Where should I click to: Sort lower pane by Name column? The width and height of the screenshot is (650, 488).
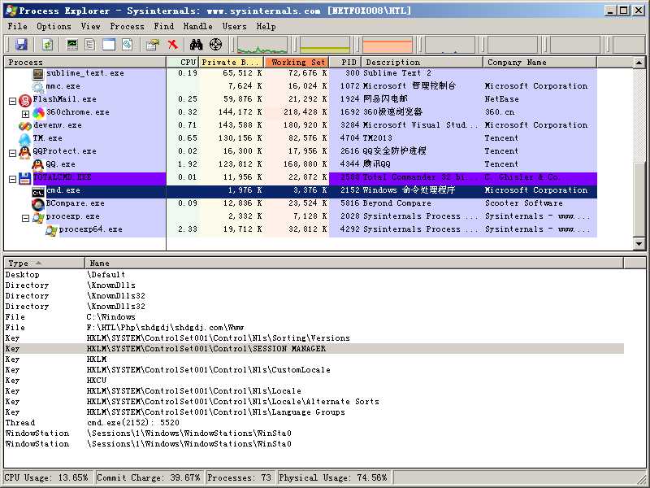354,263
